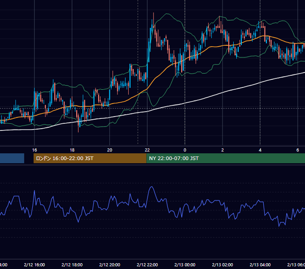Screen dimensions: 305x269
Task: Click the 0 hour label on upper axis
Action: (185, 150)
